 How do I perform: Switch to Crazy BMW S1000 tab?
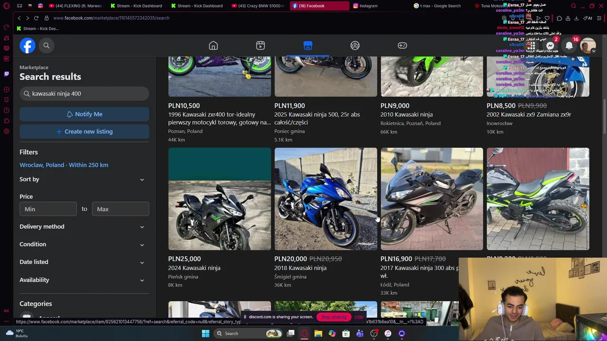[x=258, y=6]
